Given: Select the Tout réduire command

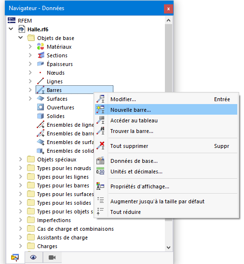Looking at the screenshot, I should tap(166, 212).
